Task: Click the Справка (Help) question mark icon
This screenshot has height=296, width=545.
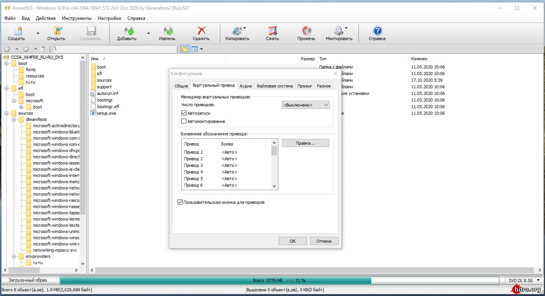Action: click(377, 31)
